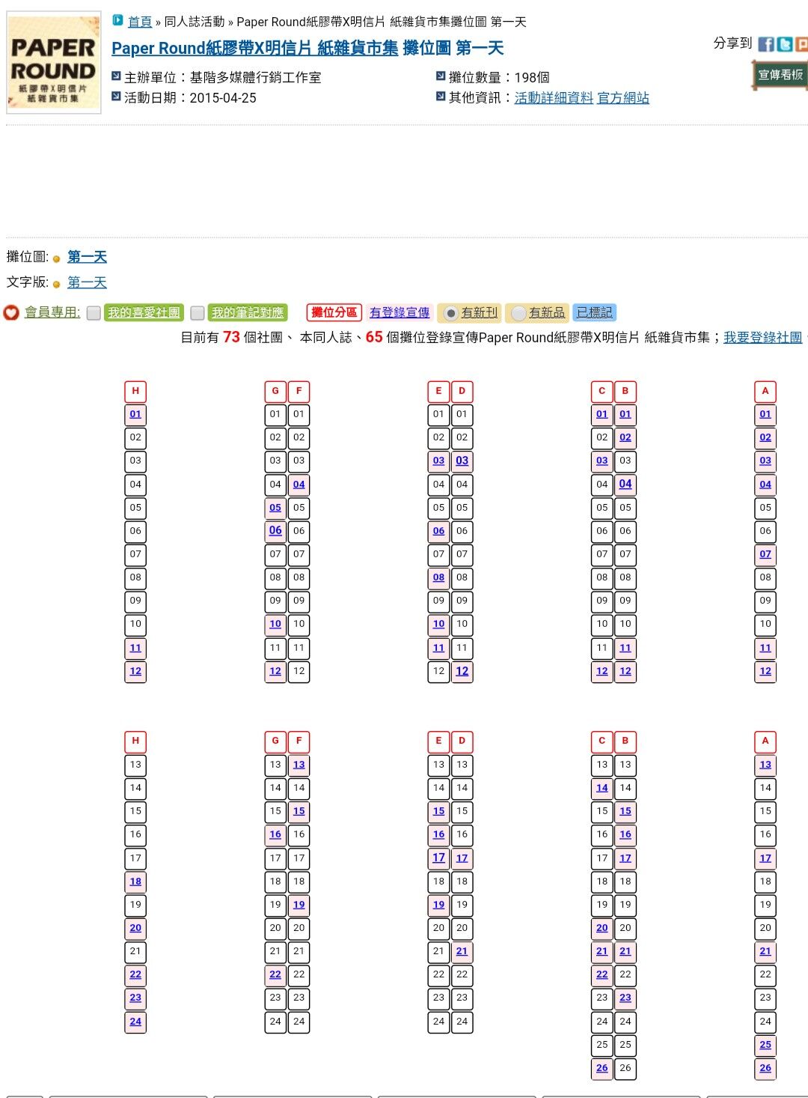Screen dimensions: 808x1098
Task: Open booth A17
Action: click(x=765, y=858)
